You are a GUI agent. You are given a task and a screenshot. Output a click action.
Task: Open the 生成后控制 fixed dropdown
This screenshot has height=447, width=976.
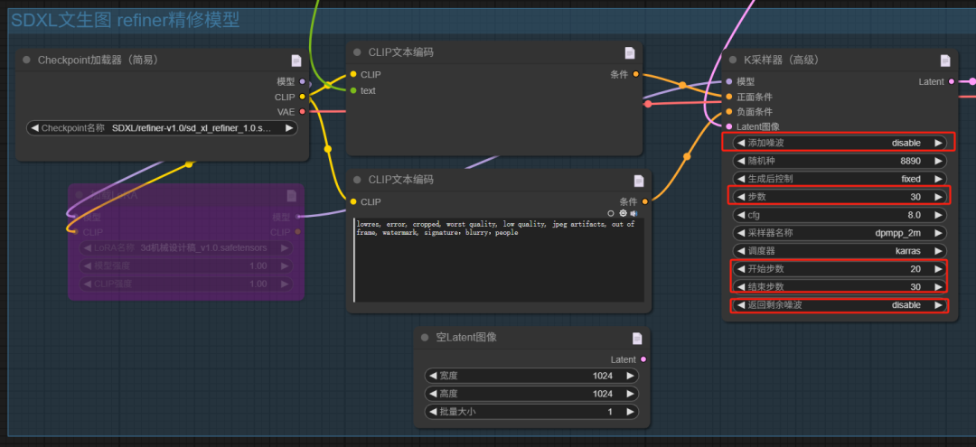pyautogui.click(x=838, y=179)
